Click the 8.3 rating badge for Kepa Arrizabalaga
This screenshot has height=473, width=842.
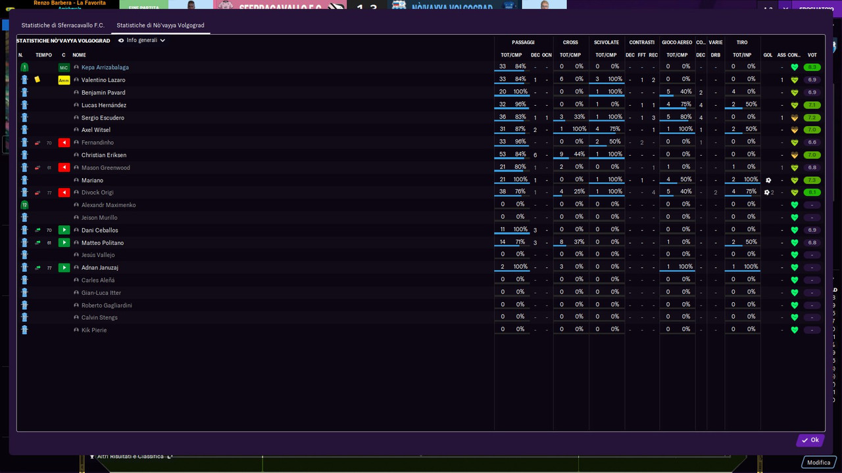click(812, 67)
